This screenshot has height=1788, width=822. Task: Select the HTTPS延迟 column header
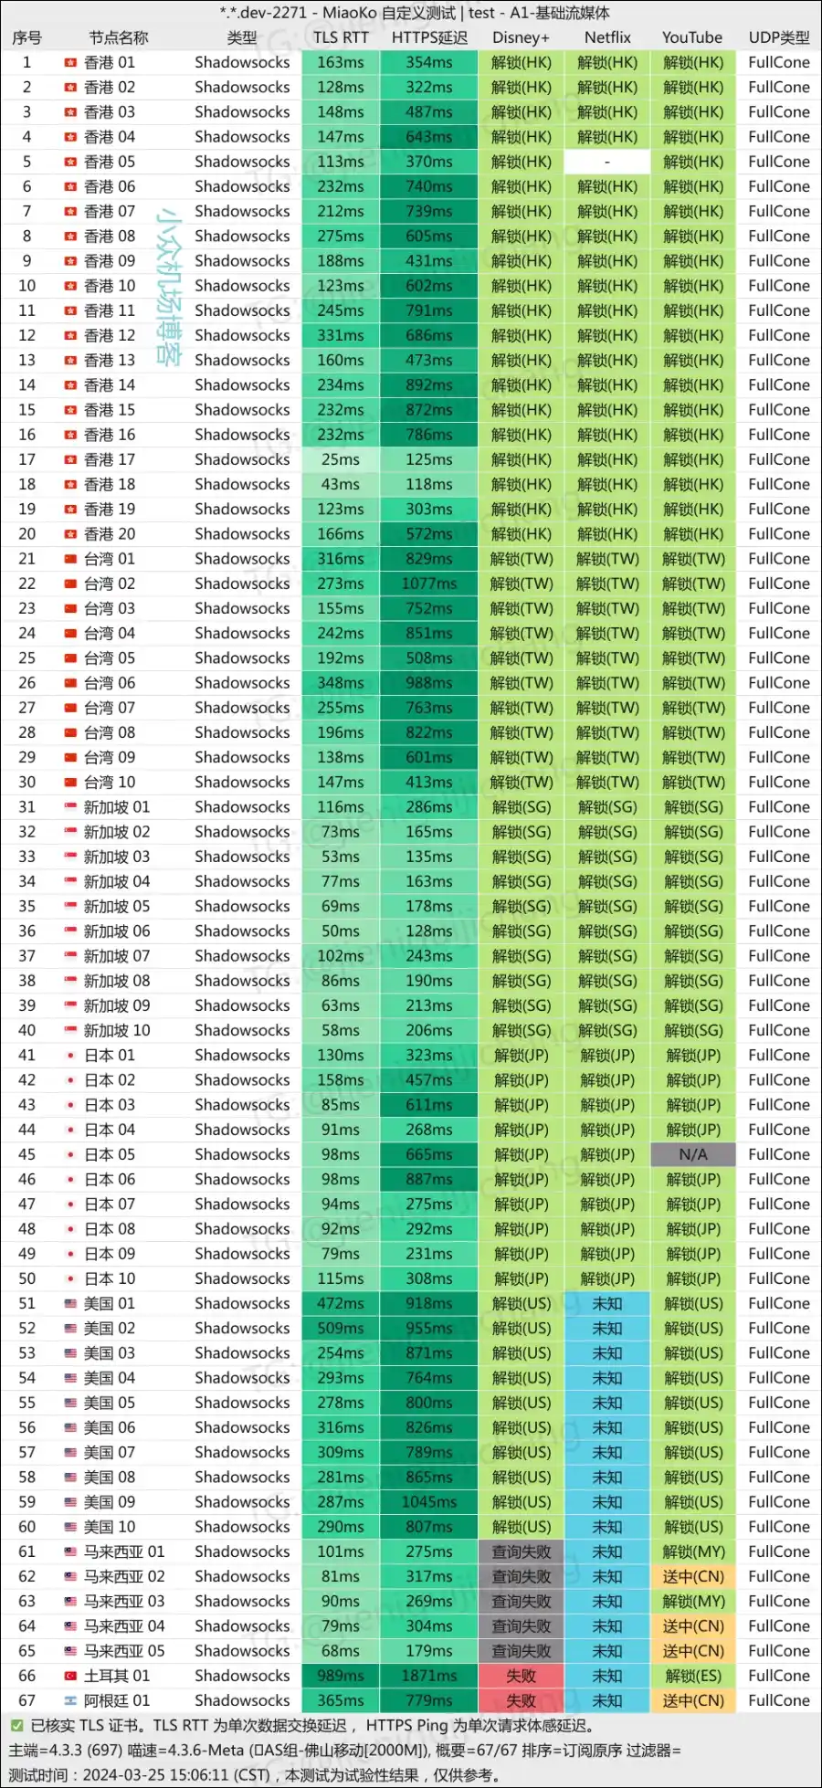click(429, 37)
